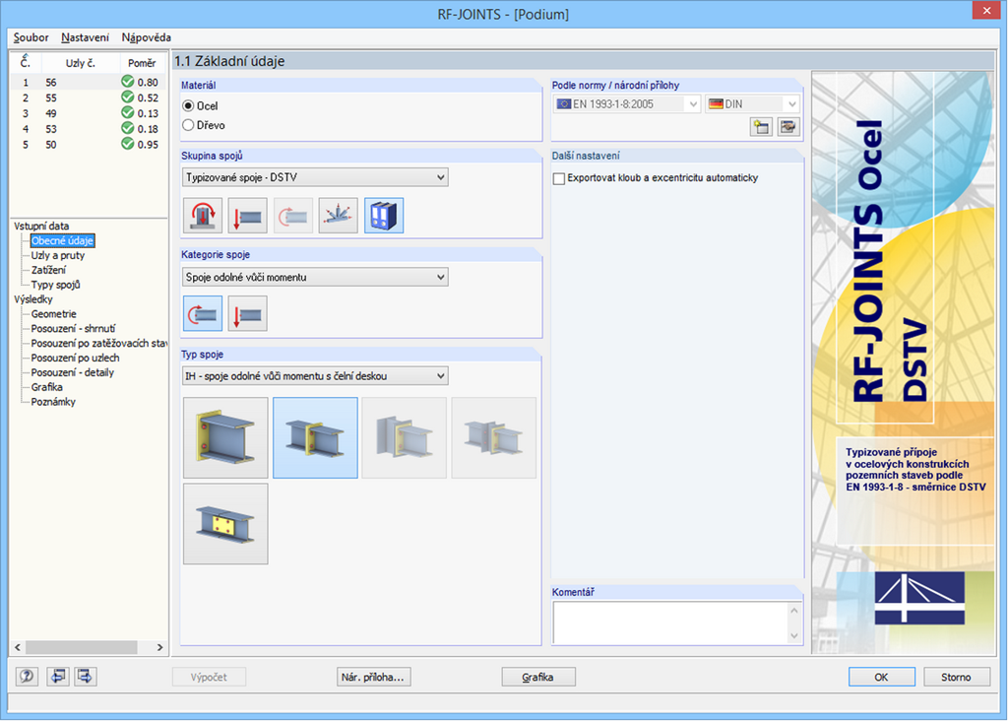Open Grafika results tree item
1008x721 pixels.
47,387
